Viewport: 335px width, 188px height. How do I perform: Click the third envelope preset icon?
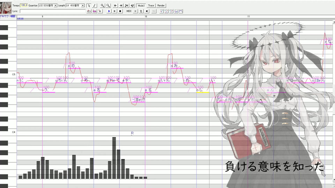tap(171, 11)
